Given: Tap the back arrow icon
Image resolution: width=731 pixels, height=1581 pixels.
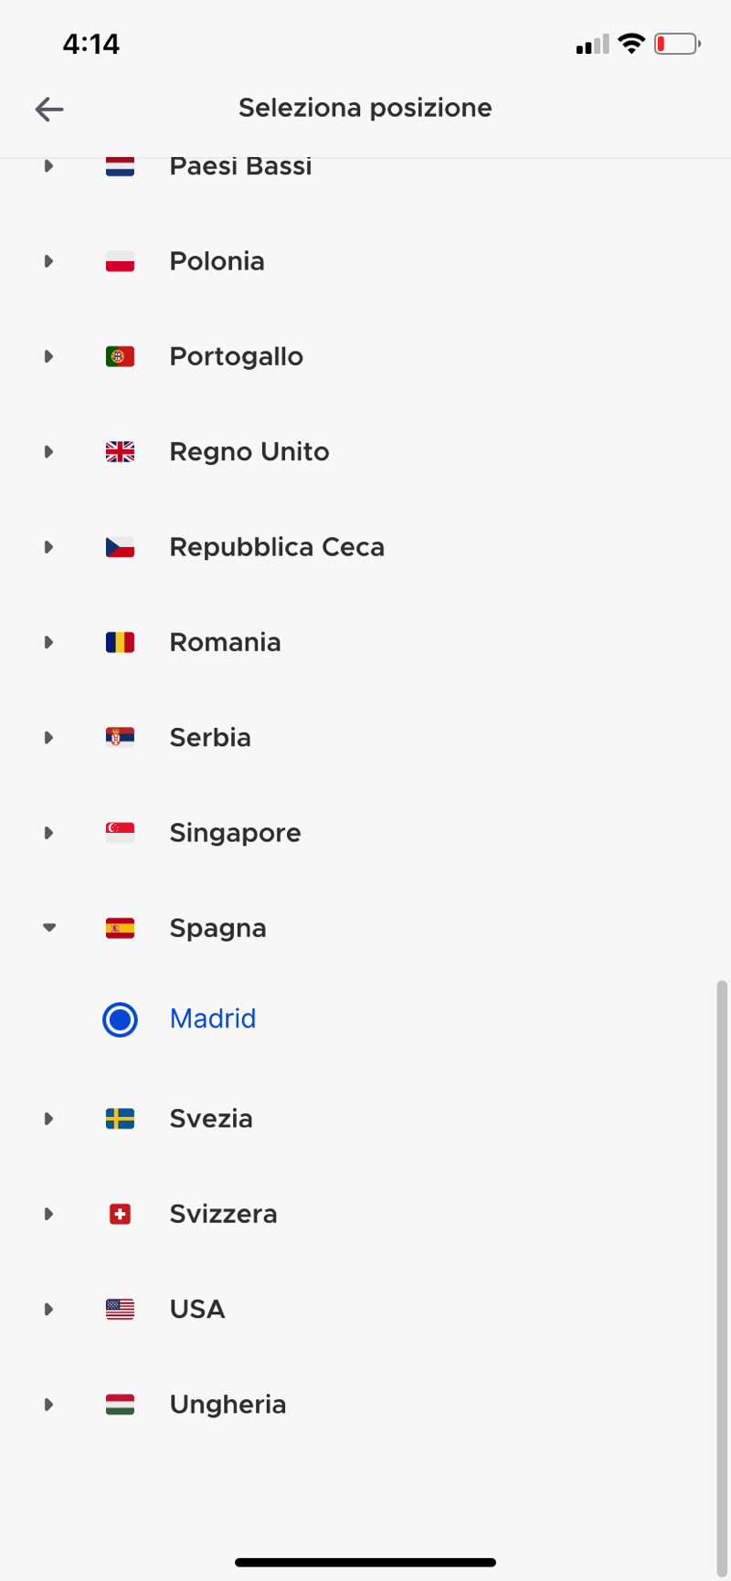Looking at the screenshot, I should 49,110.
